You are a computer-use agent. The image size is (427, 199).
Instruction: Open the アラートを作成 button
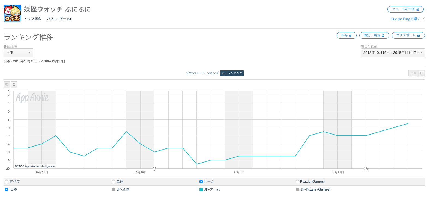pos(405,9)
